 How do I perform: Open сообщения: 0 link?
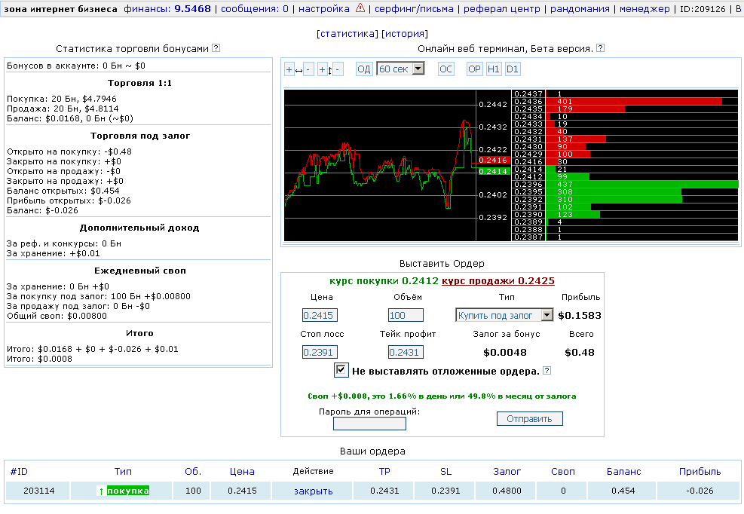(254, 8)
